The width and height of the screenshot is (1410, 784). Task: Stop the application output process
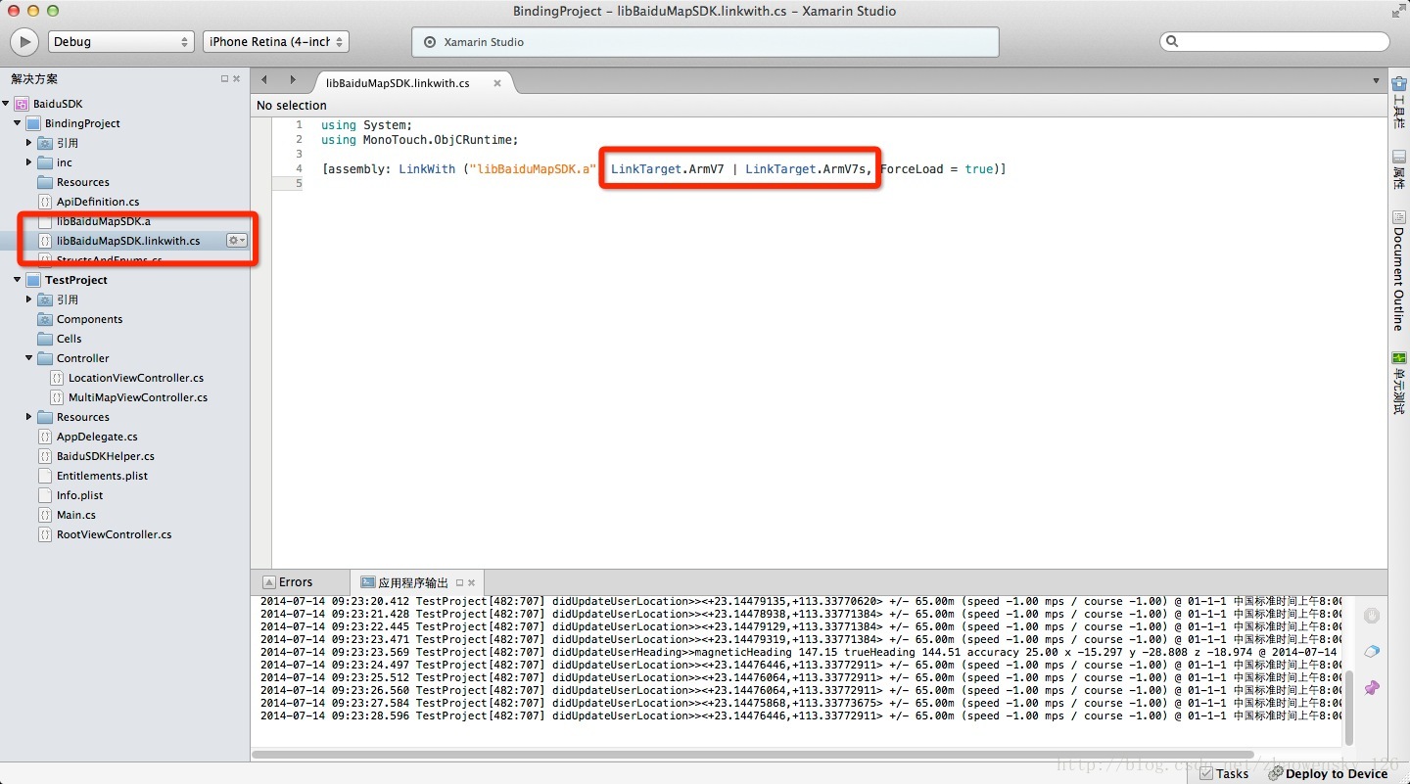click(x=1372, y=616)
